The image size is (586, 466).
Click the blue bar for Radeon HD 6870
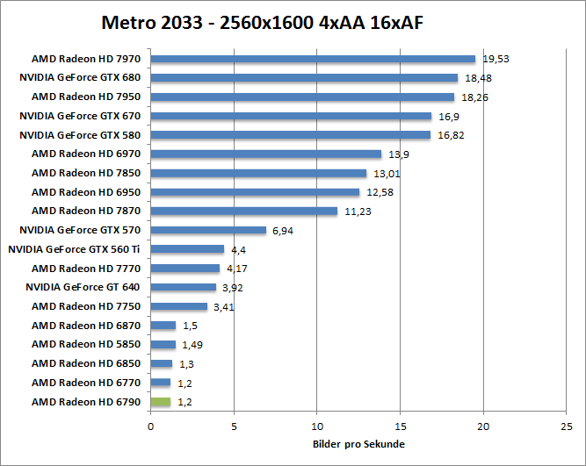(163, 326)
